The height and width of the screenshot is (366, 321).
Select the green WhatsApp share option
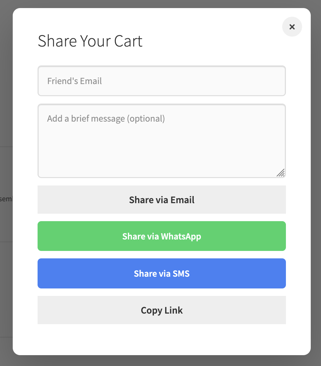(161, 236)
